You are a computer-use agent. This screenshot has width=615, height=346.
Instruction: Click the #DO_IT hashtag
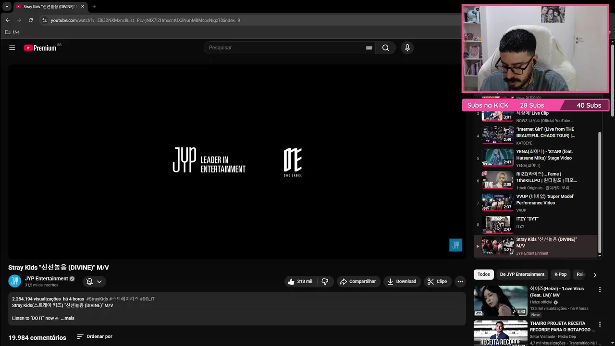[147, 299]
